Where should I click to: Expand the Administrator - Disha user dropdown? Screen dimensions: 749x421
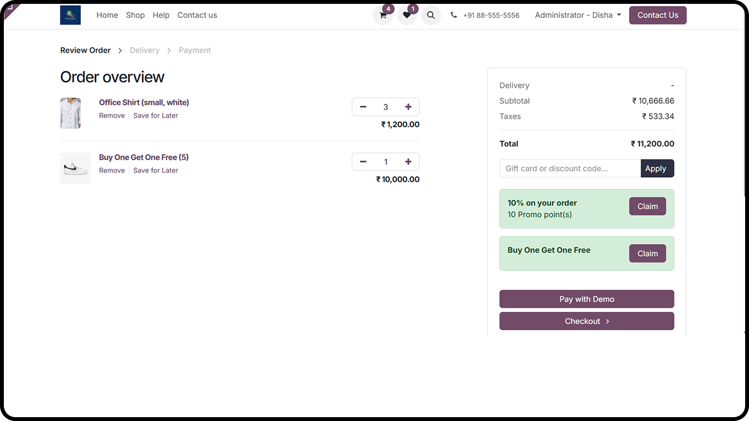(x=578, y=15)
